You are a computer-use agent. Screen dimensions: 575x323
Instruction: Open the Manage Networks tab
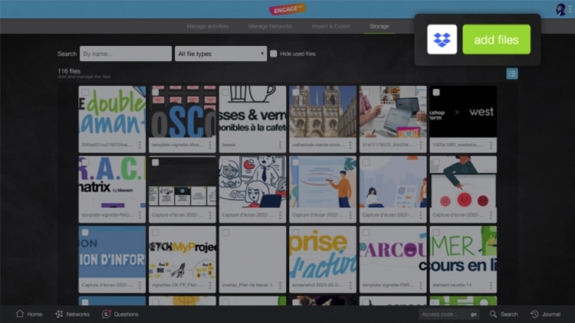click(270, 26)
